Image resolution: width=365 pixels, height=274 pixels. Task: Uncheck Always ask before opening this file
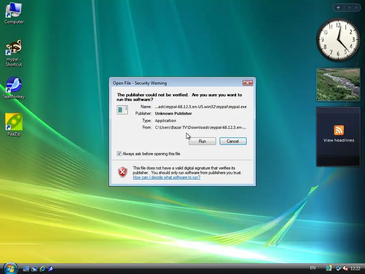[x=119, y=154]
